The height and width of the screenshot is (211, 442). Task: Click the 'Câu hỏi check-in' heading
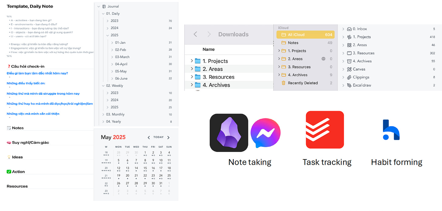(x=28, y=66)
